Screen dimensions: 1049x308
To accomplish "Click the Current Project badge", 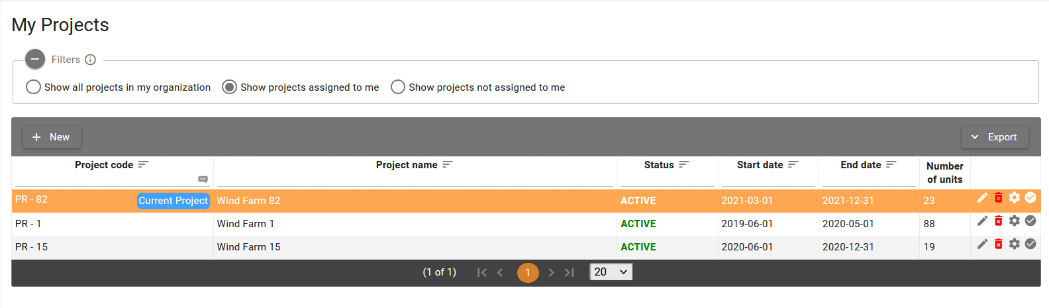I will (173, 201).
